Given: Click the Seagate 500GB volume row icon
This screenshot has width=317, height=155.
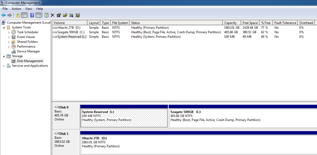Looking at the screenshot, I should click(55, 32).
